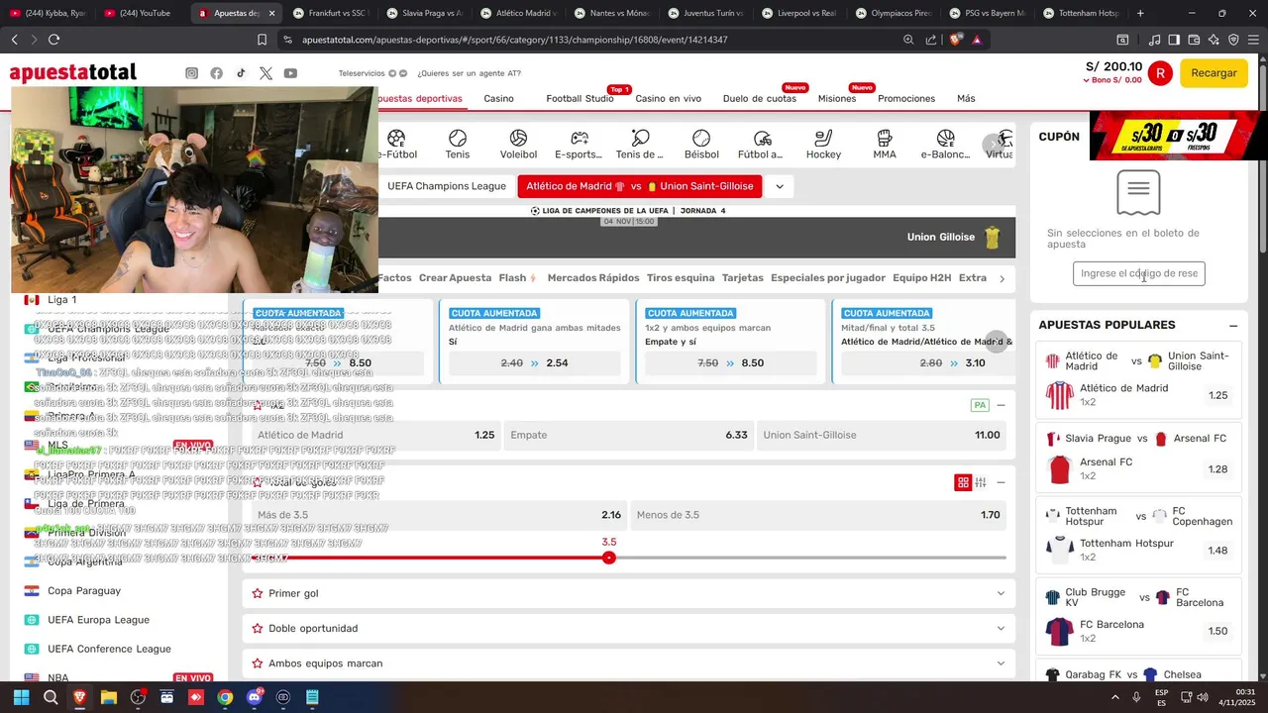Select the Tenis sport icon
The width and height of the screenshot is (1268, 713).
point(458,144)
